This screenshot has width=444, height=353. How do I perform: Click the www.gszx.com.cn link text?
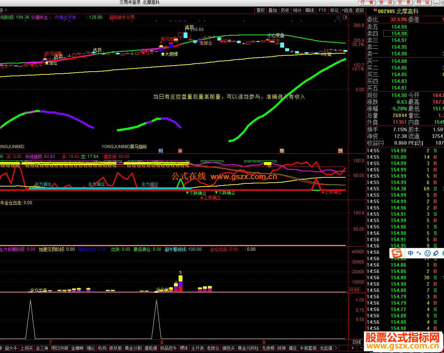pos(244,176)
